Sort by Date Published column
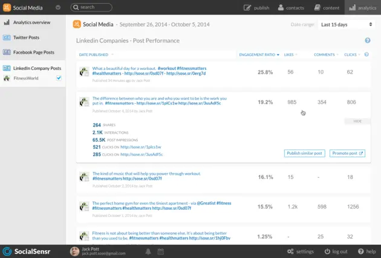Screen dimensions: 381x258 (x=96, y=55)
